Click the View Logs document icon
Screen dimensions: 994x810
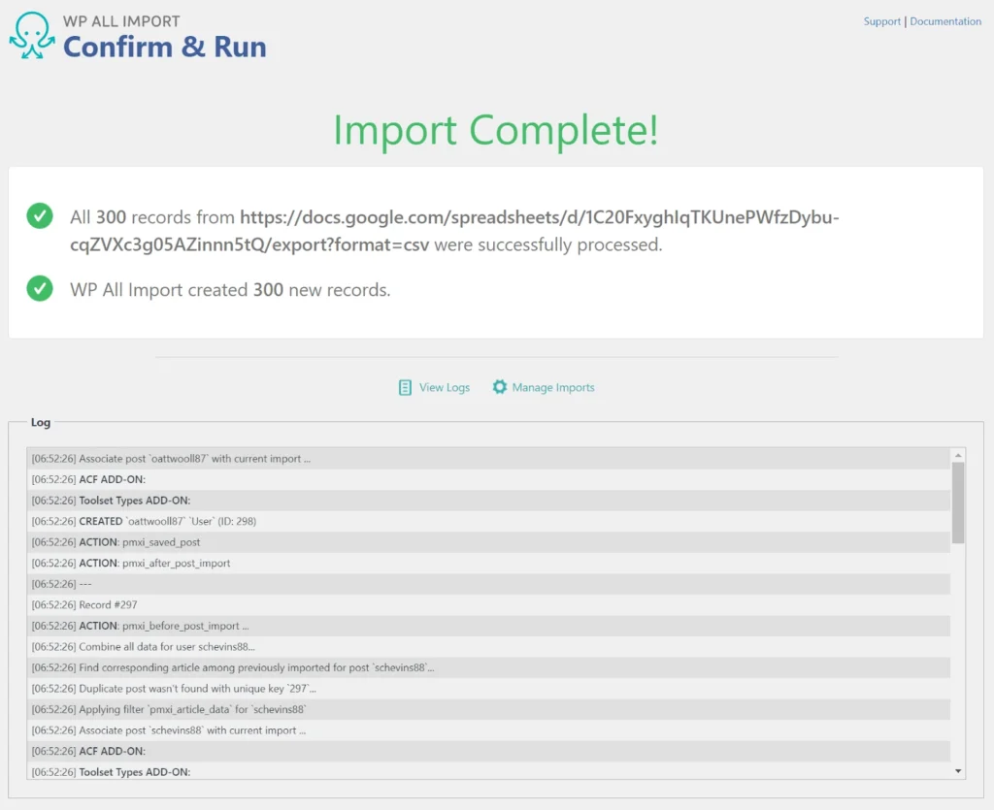(405, 387)
